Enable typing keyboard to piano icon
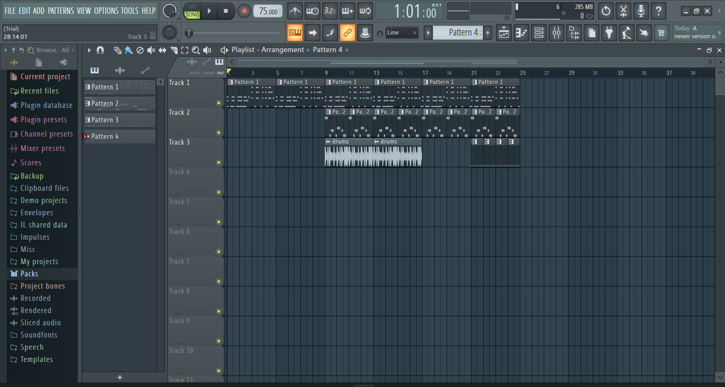The width and height of the screenshot is (725, 387). point(295,33)
